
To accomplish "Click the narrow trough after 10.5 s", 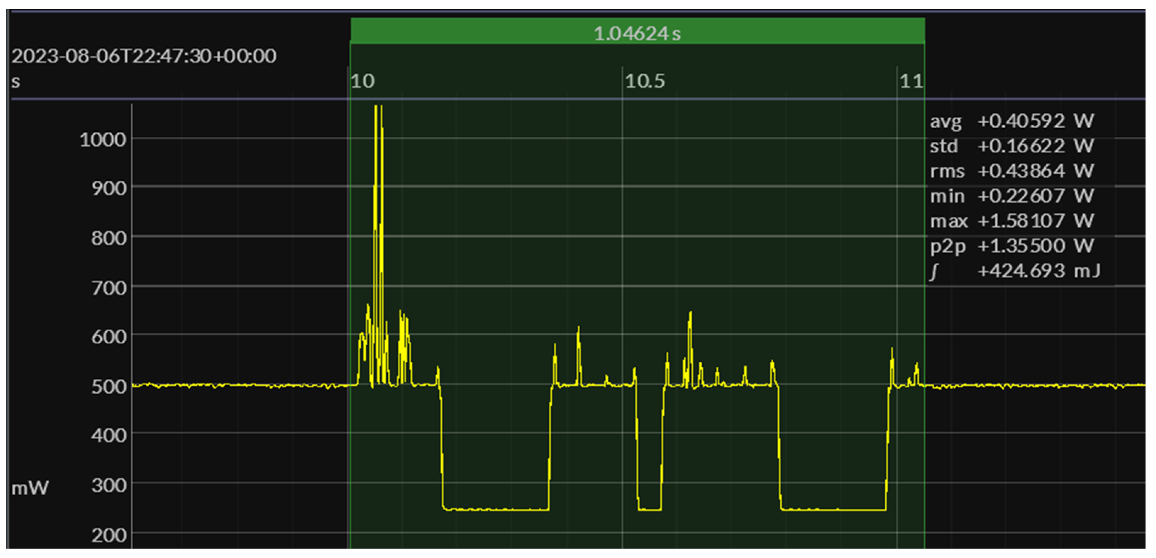I will (649, 509).
